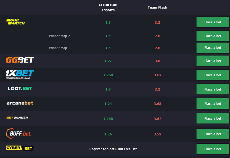Select Team Flash 3.65 odds at arcanebet
The height and width of the screenshot is (158, 230).
click(x=157, y=104)
